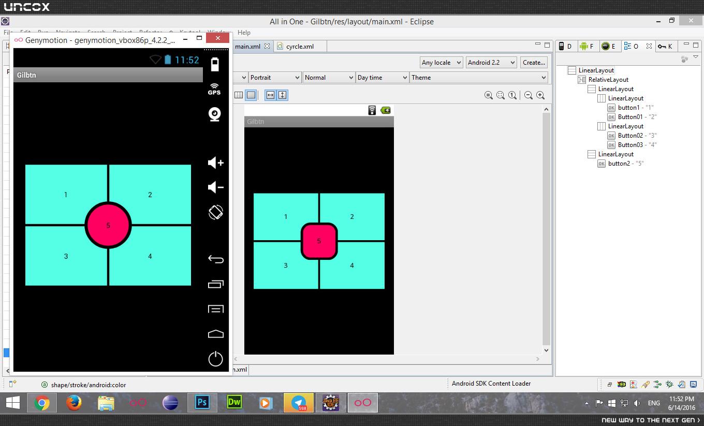
Task: Toggle fill width button in layout toolbar
Action: coord(270,95)
